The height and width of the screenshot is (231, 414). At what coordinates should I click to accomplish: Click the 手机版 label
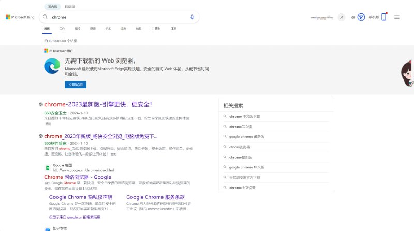(x=374, y=17)
